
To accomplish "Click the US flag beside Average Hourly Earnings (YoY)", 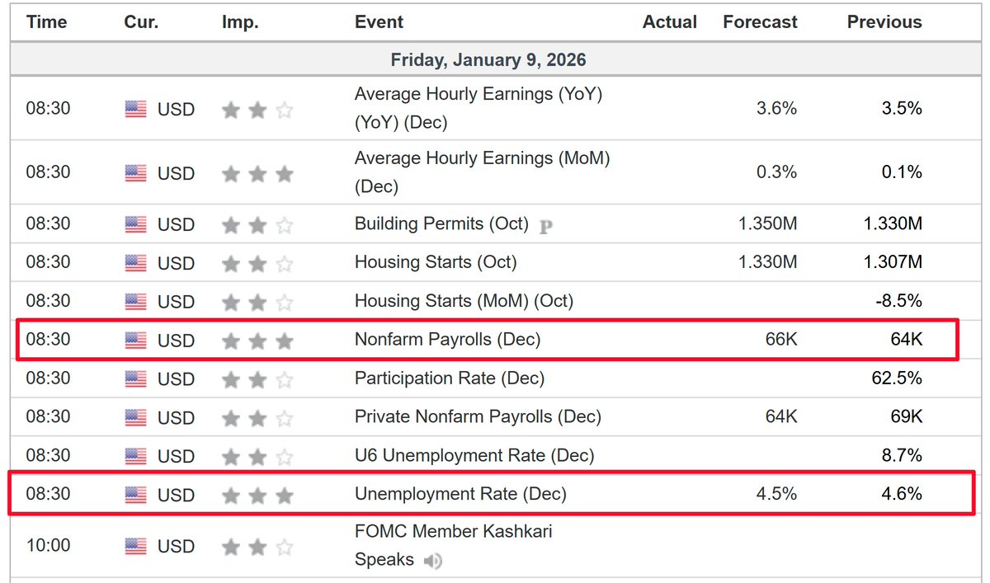I will coord(136,109).
